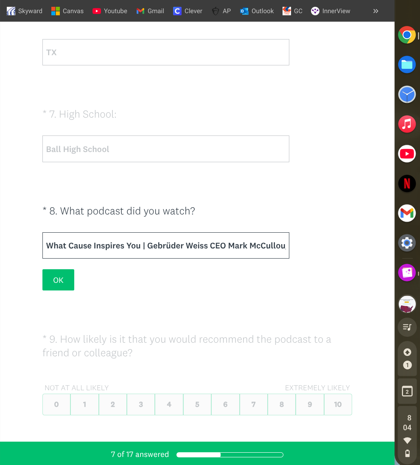Open the Clock app icon
Viewport: 420px width, 465px height.
(407, 94)
